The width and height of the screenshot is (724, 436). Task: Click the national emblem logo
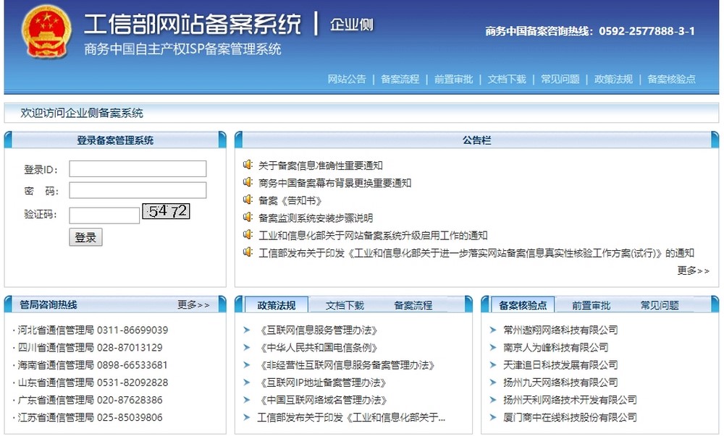(x=47, y=35)
